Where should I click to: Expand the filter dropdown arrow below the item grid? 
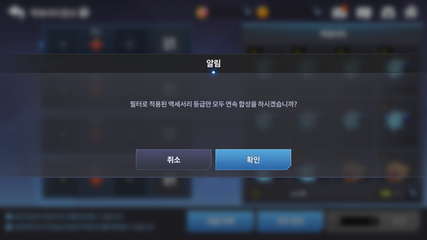413,193
